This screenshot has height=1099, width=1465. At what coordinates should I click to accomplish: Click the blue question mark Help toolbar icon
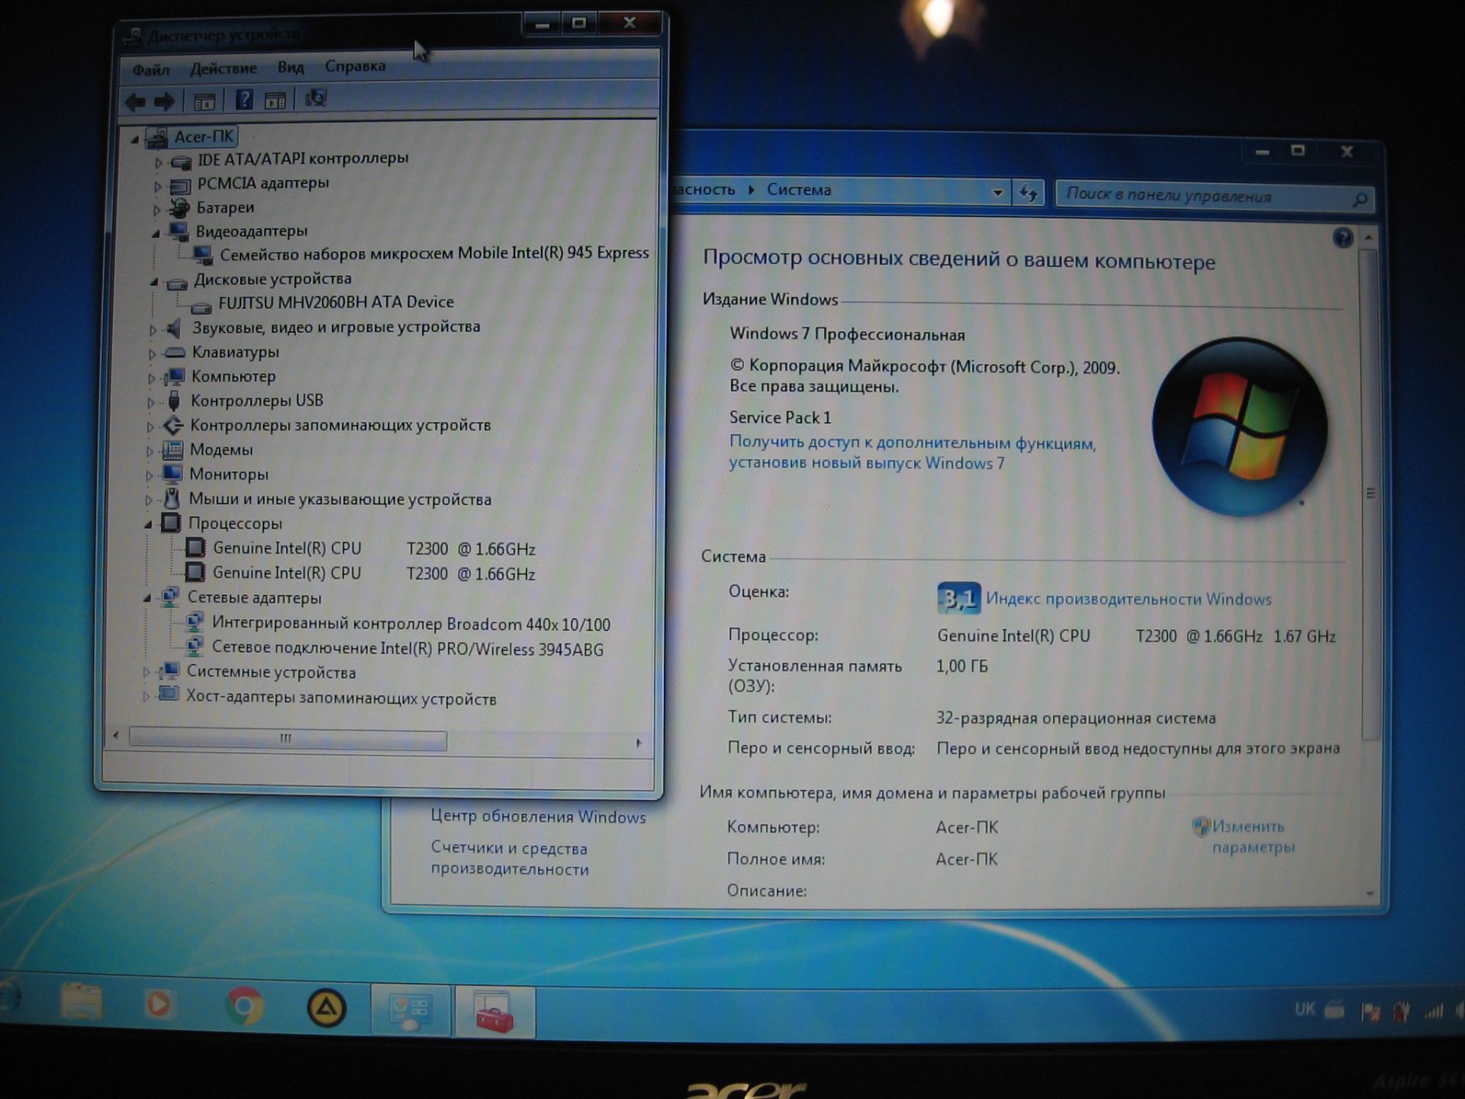coord(243,99)
